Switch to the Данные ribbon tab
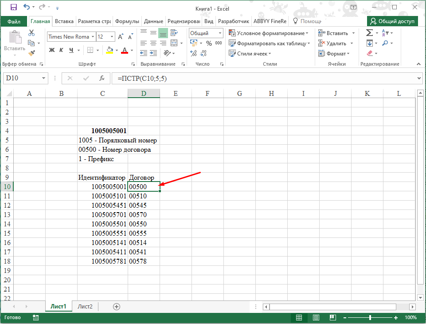The image size is (426, 324). [153, 21]
